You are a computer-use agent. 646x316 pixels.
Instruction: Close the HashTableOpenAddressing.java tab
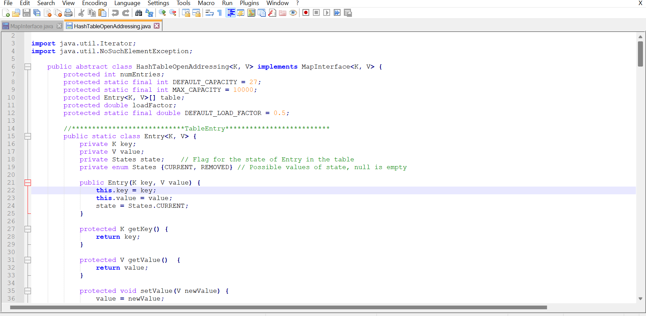click(156, 25)
